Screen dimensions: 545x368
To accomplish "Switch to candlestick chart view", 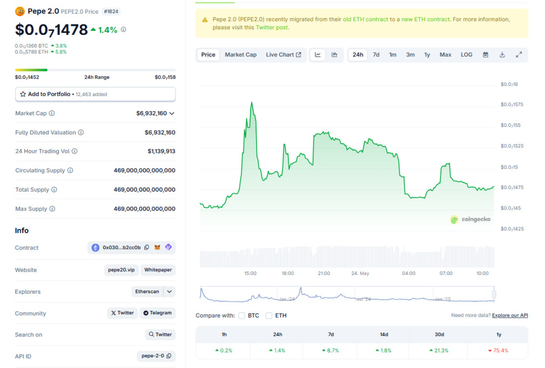I will 335,55.
